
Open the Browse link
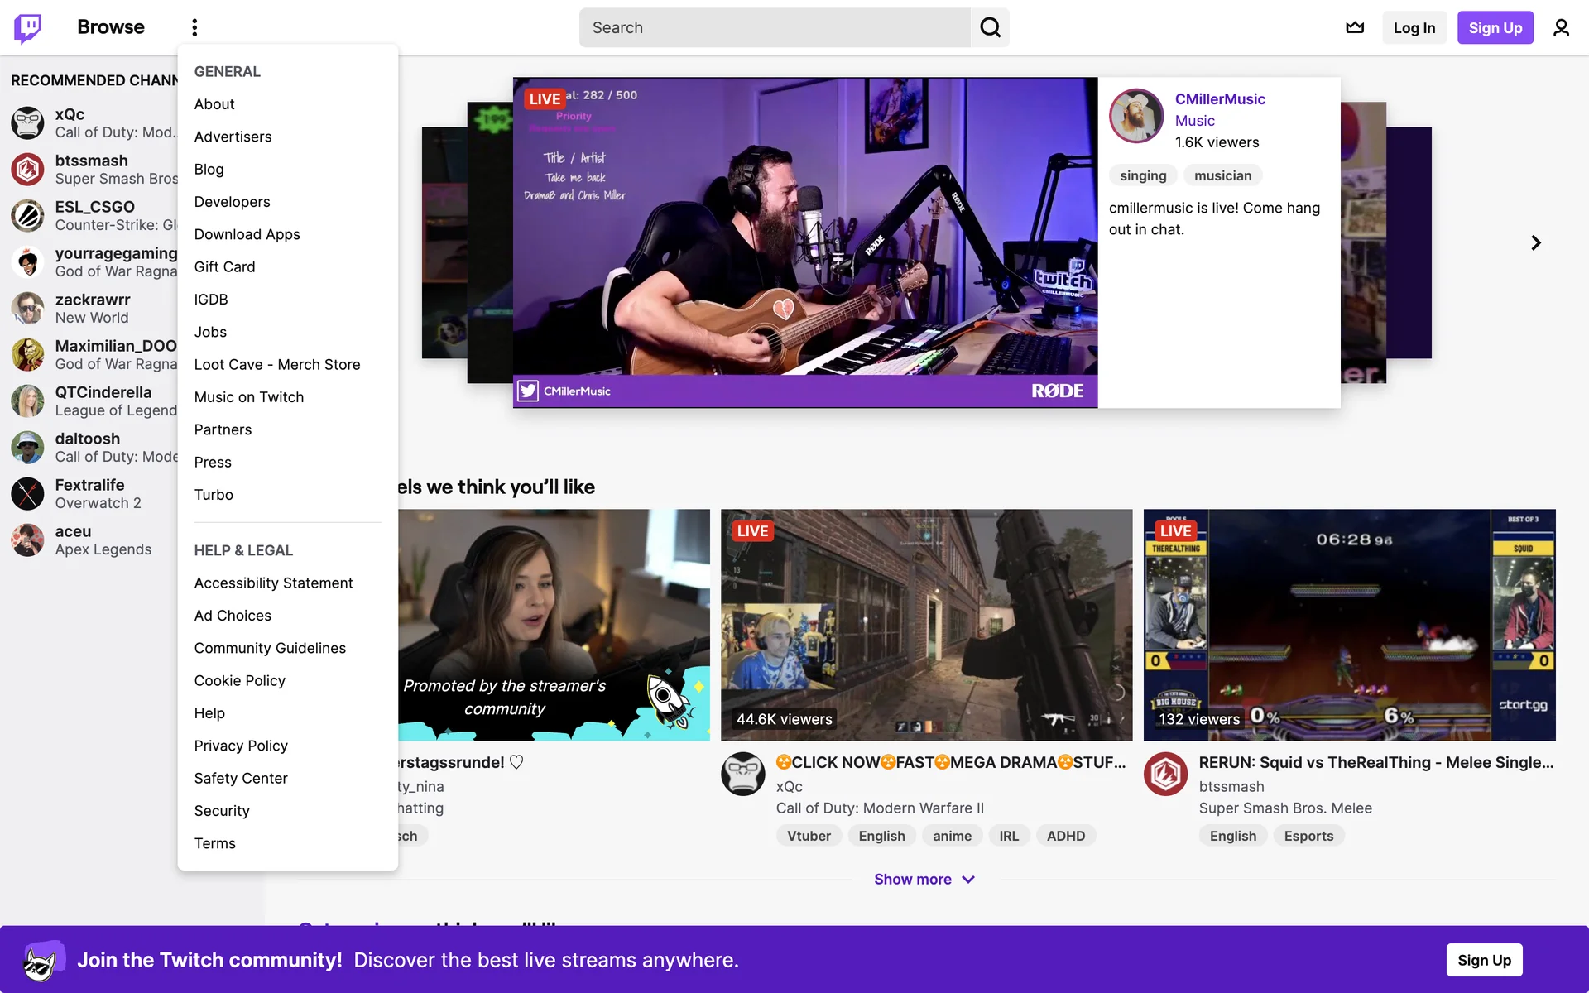(x=110, y=27)
